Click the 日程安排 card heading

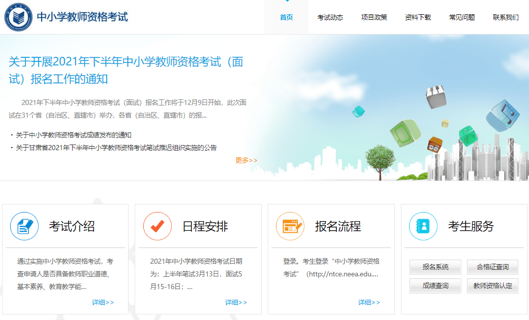pyautogui.click(x=205, y=226)
